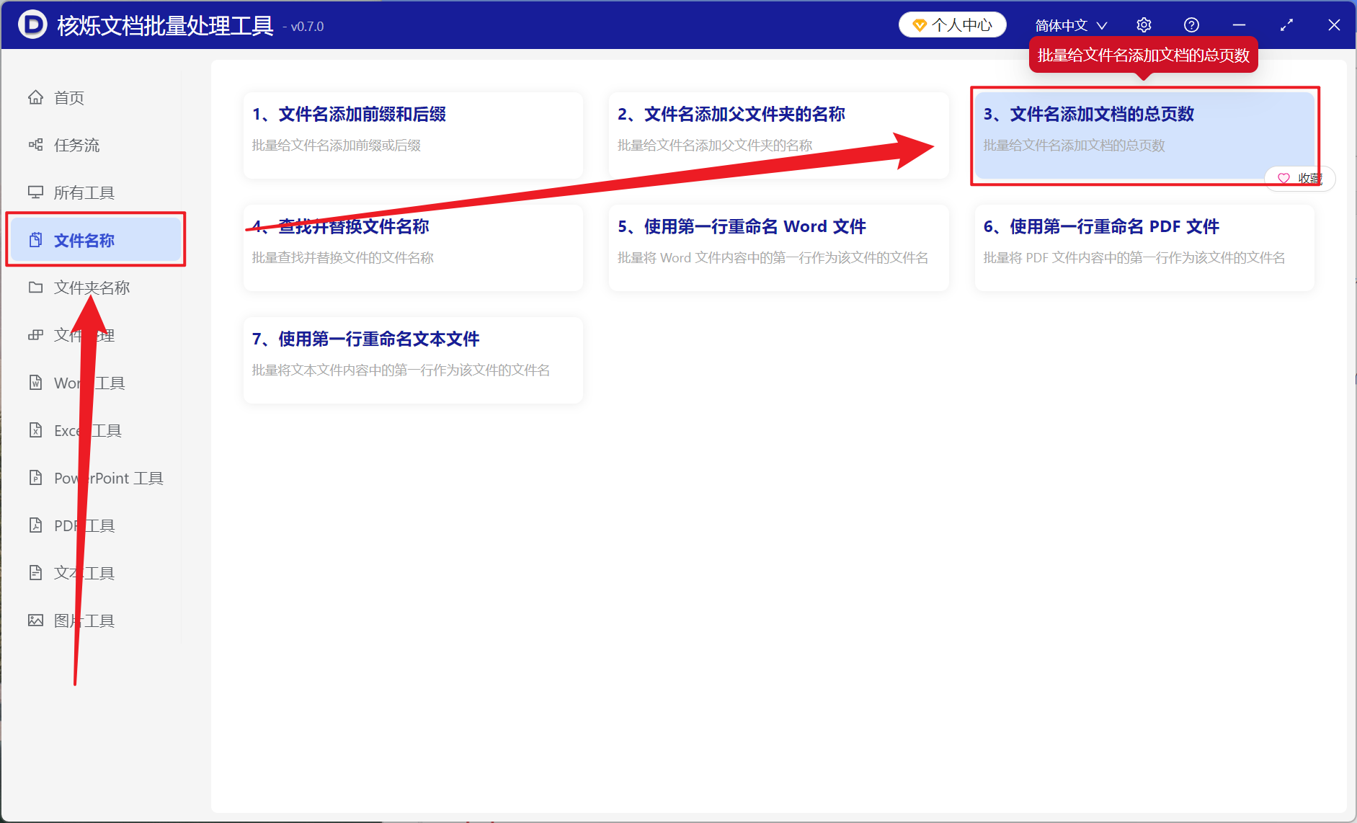This screenshot has width=1357, height=823.
Task: Select 文件名称 in sidebar
Action: tap(95, 240)
